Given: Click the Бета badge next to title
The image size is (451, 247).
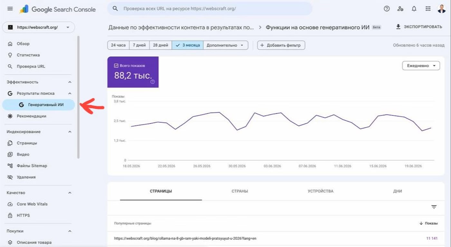Looking at the screenshot, I should click(376, 27).
